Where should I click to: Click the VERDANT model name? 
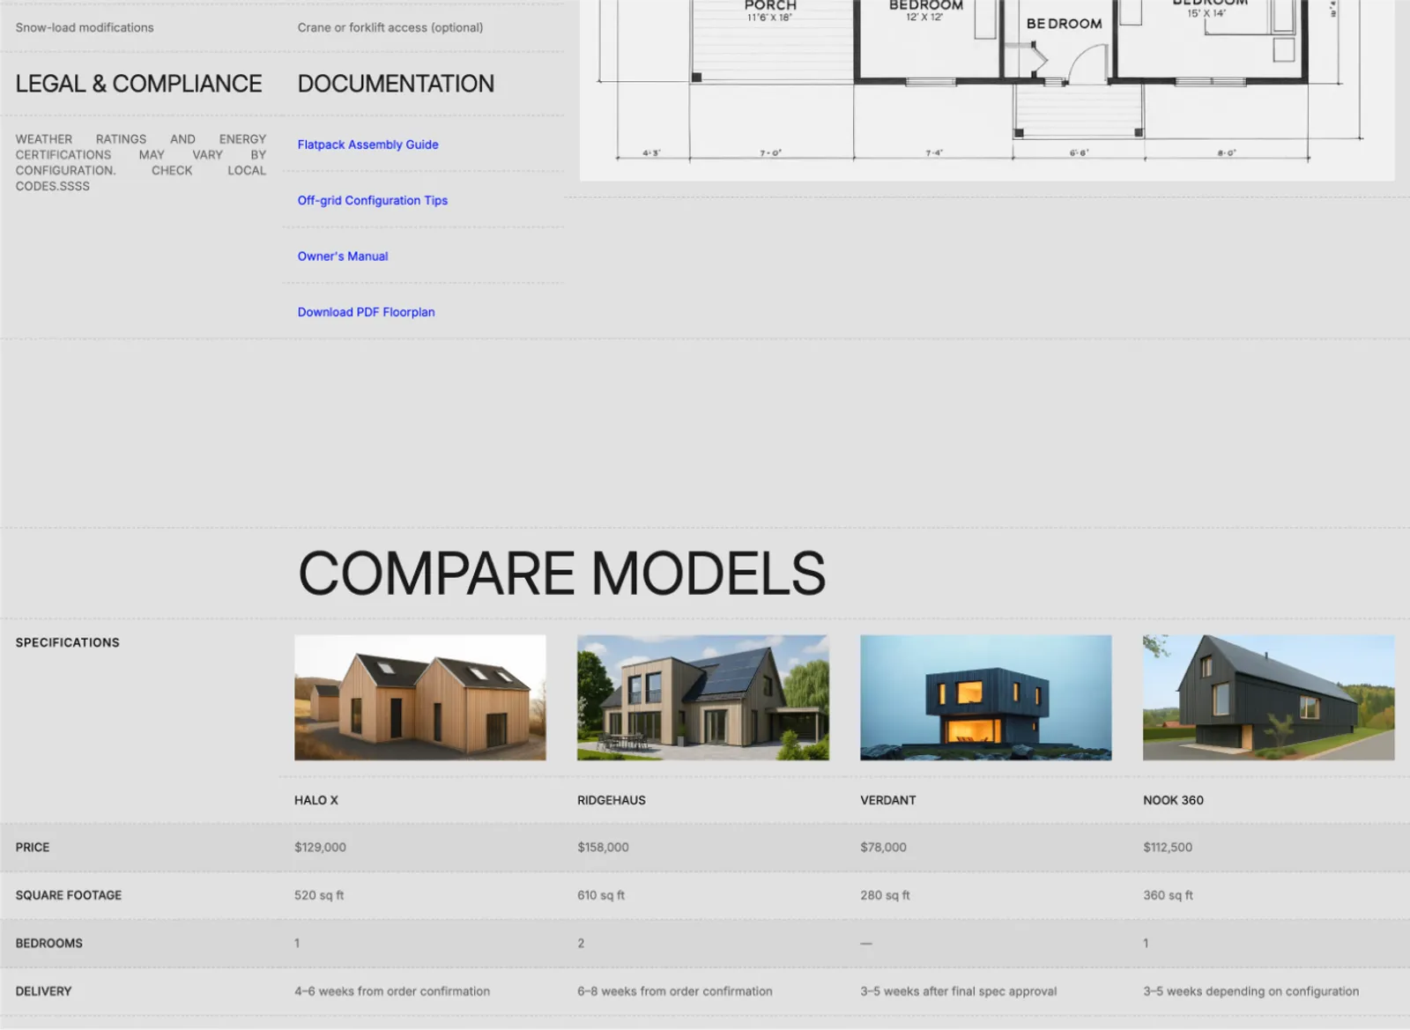pos(887,800)
